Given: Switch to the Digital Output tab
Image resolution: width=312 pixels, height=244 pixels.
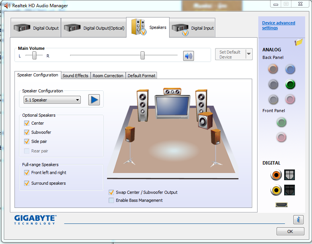Looking at the screenshot, I should pos(36,28).
